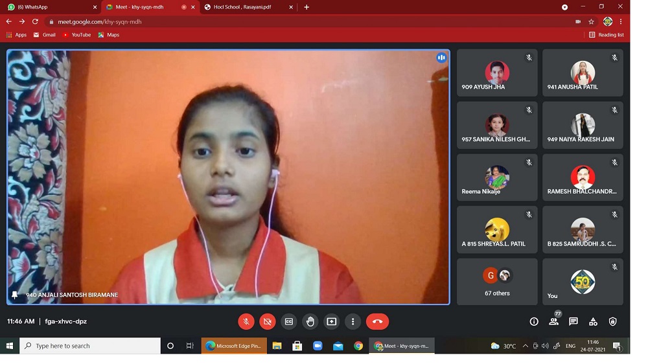
Task: Show hidden system tray icons
Action: pos(525,346)
